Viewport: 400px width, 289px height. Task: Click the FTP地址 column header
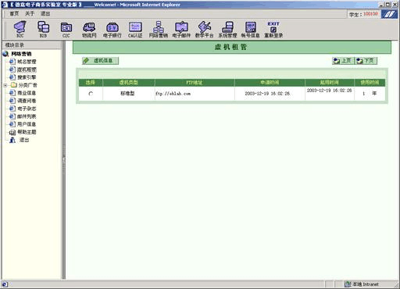pos(195,83)
